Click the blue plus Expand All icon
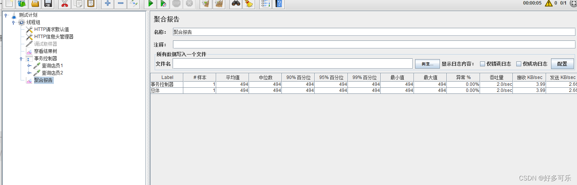The image size is (577, 185). (108, 4)
